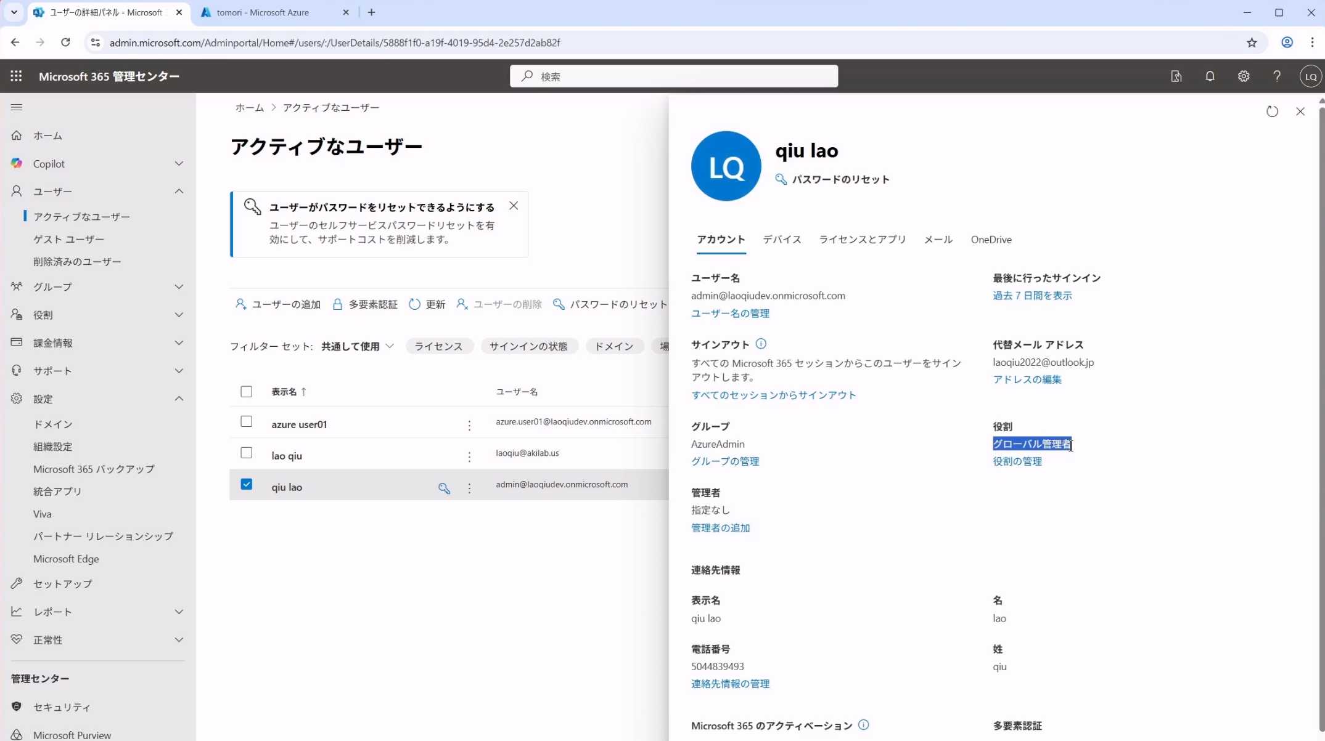This screenshot has width=1325, height=741.
Task: Click the 検索 search field
Action: click(x=673, y=76)
